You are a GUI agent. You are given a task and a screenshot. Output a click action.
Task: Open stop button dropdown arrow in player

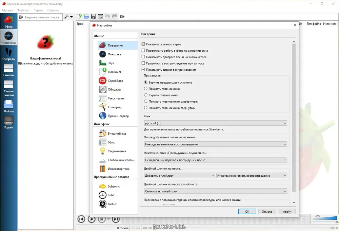[x=108, y=219]
